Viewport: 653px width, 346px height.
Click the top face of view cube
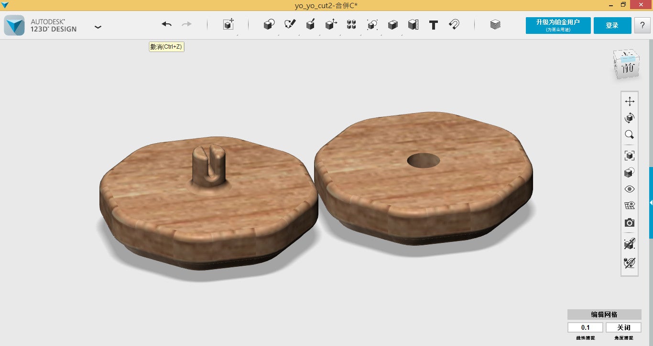click(626, 55)
